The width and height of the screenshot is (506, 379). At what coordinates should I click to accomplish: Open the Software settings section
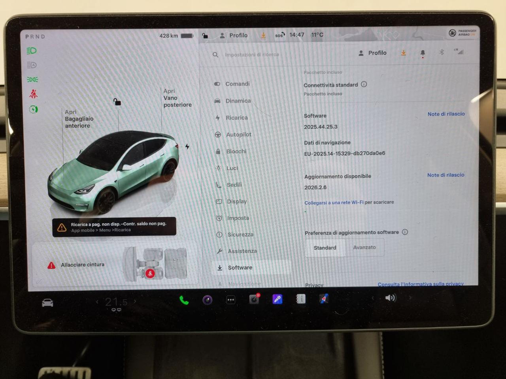point(240,267)
